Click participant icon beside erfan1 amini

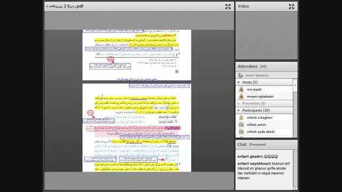tap(241, 124)
